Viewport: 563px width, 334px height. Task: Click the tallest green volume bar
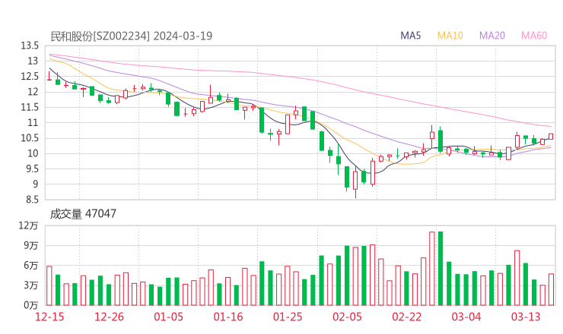(441, 269)
